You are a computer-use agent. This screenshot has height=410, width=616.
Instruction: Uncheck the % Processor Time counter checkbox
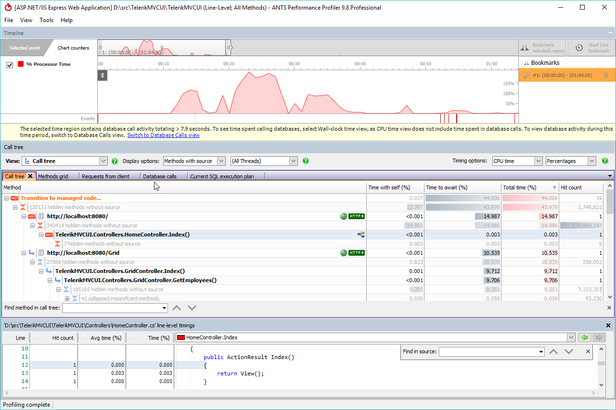point(10,63)
